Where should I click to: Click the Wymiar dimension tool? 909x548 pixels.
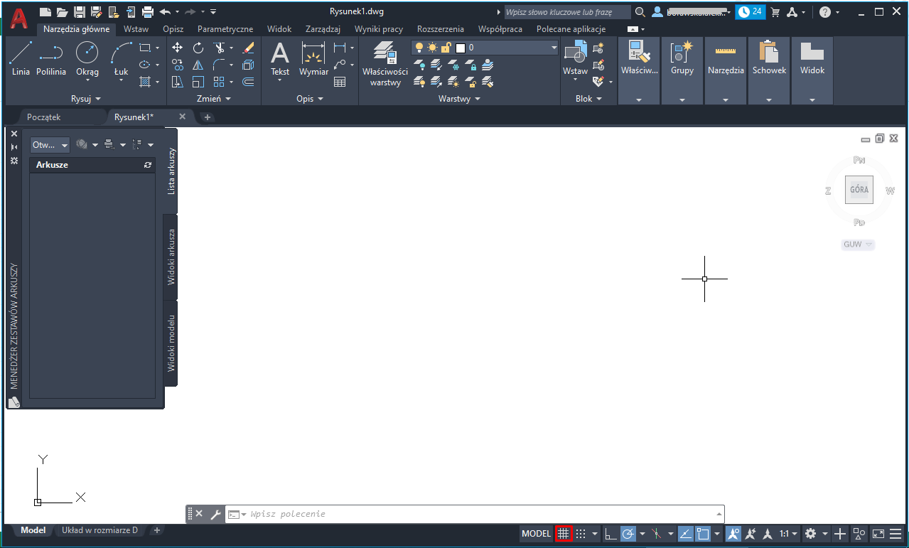pyautogui.click(x=313, y=58)
